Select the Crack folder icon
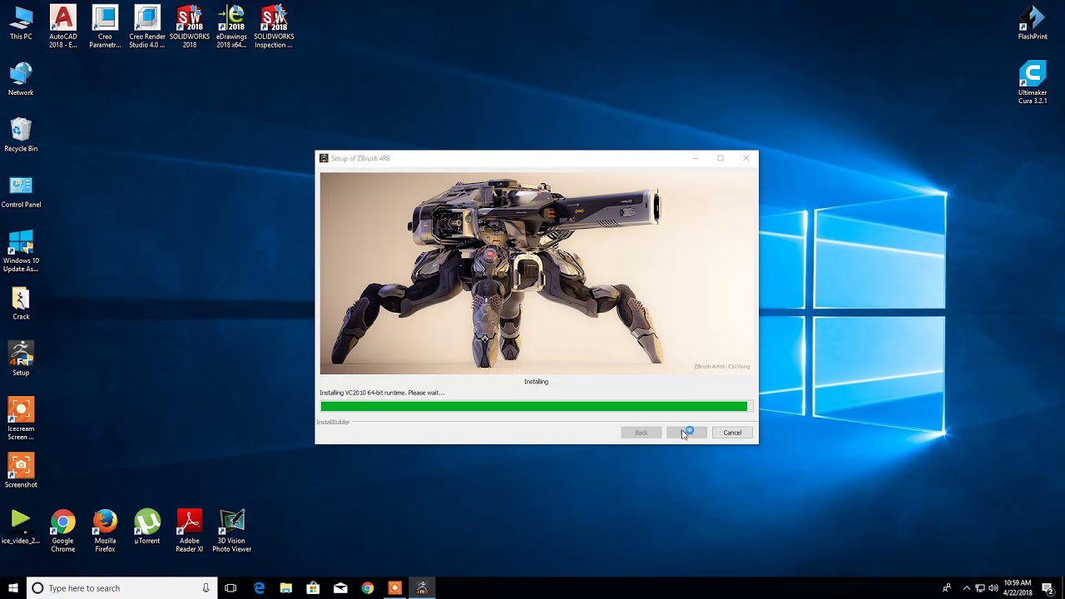The image size is (1065, 599). (x=21, y=304)
